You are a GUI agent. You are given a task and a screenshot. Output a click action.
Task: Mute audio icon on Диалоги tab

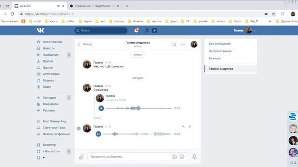pyautogui.click(x=58, y=6)
